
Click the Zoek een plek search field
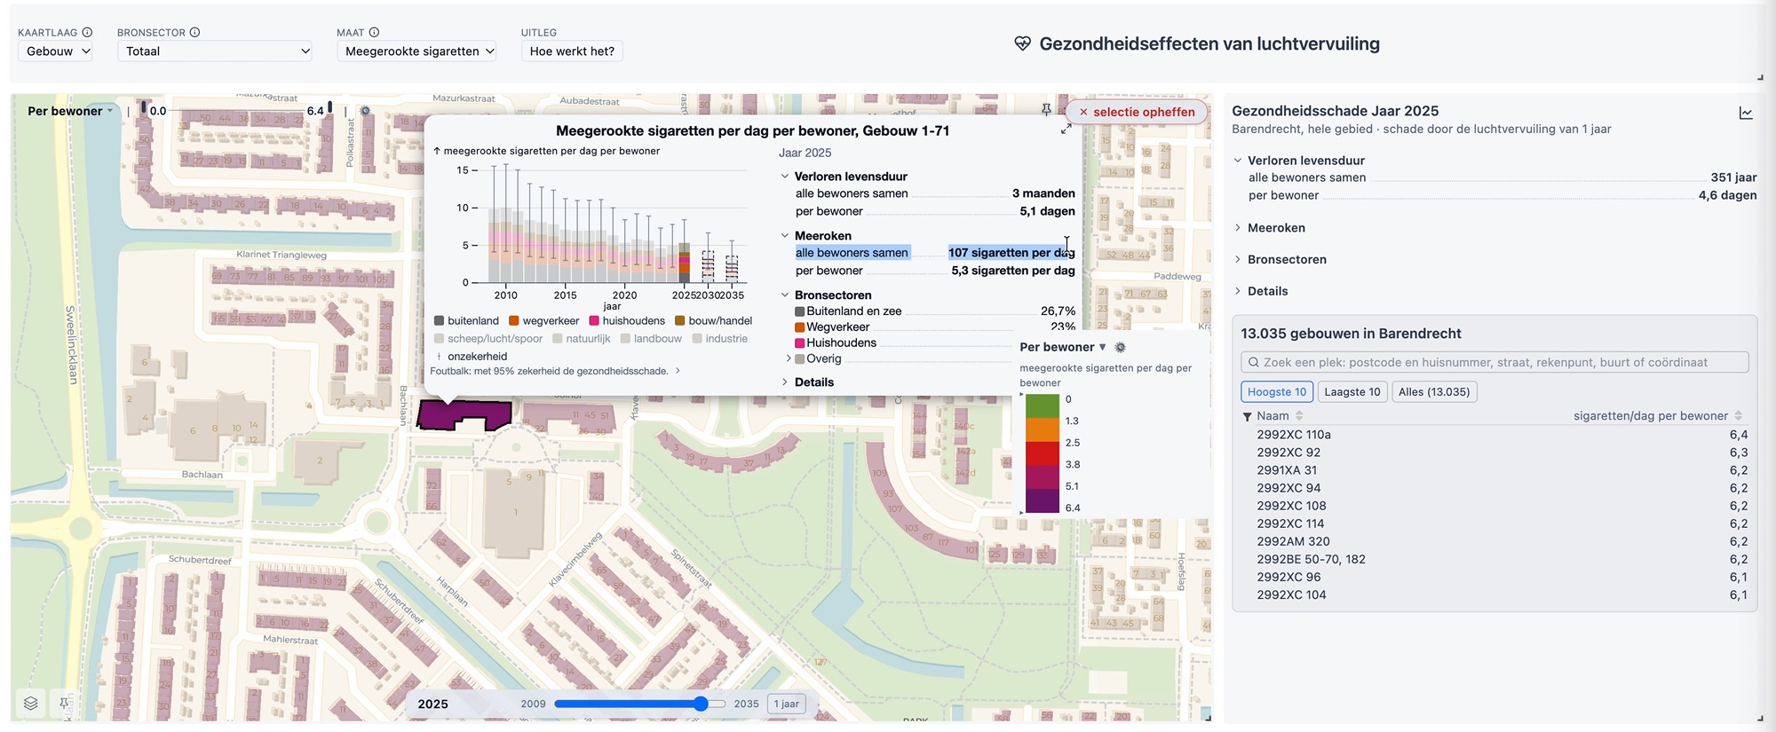[1495, 362]
